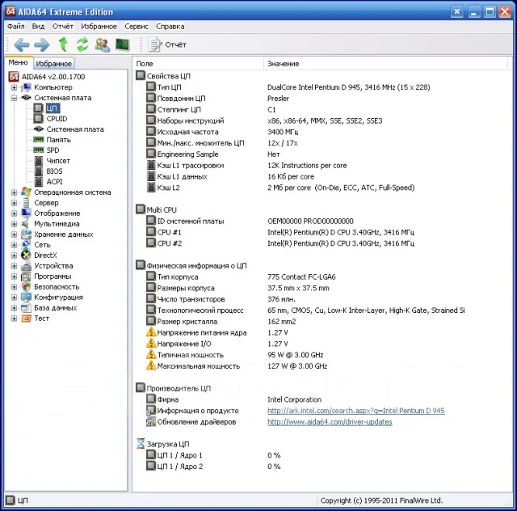The width and height of the screenshot is (517, 511).
Task: Click the Значение column header
Action: tap(386, 64)
